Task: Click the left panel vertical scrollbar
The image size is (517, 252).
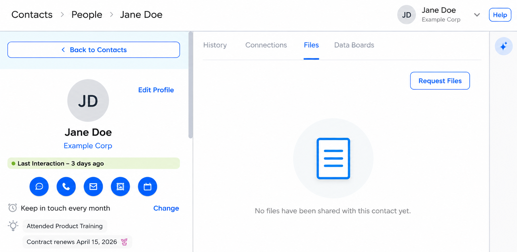Action: click(x=190, y=85)
